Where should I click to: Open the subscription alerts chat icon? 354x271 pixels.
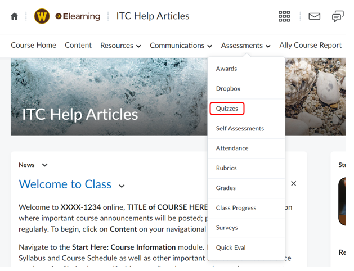click(338, 16)
